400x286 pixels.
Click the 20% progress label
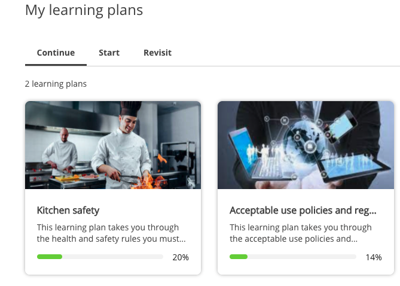click(181, 257)
